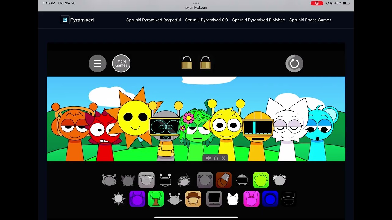Pick the black top hat character icon
This screenshot has width=392, height=220.
pyautogui.click(x=289, y=199)
